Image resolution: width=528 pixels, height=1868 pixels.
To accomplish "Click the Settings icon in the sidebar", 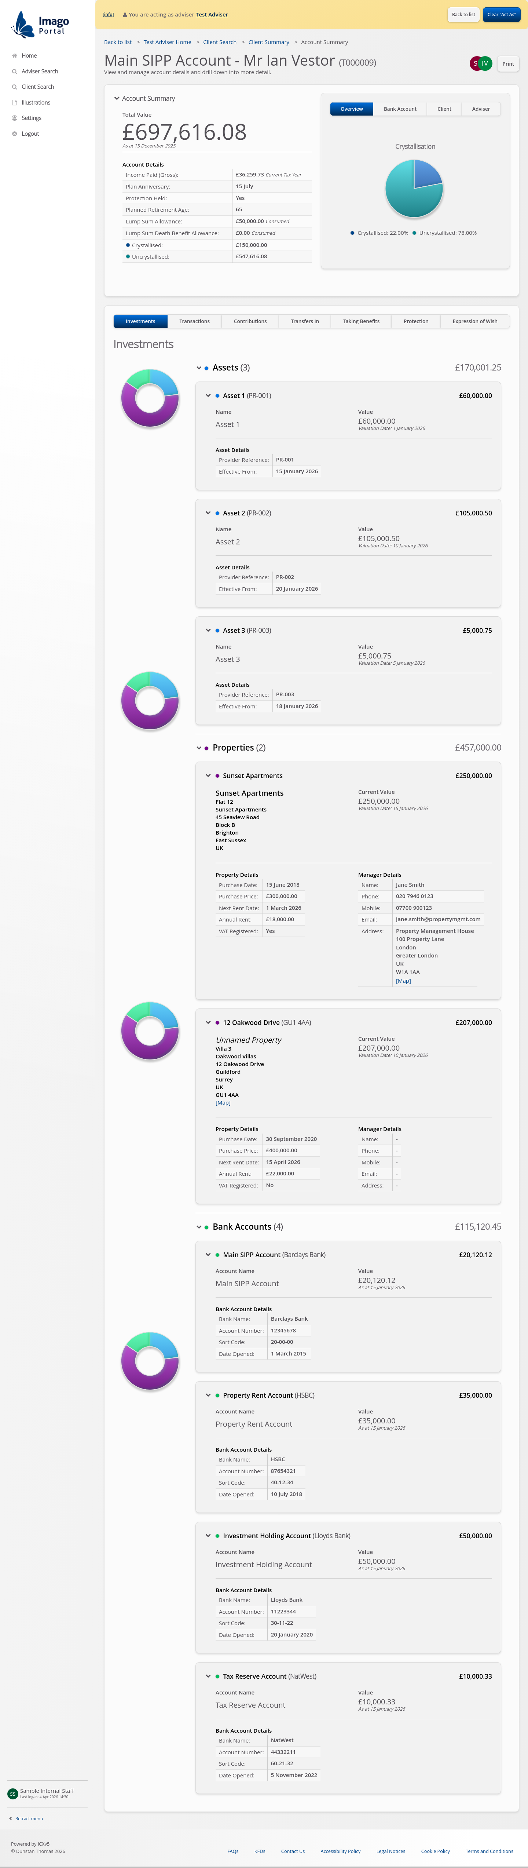I will [15, 118].
